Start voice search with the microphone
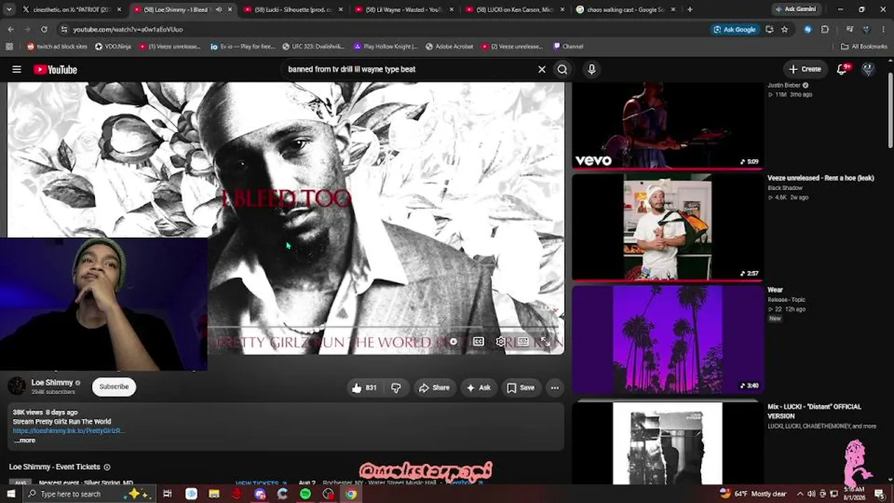The width and height of the screenshot is (894, 503). point(592,69)
